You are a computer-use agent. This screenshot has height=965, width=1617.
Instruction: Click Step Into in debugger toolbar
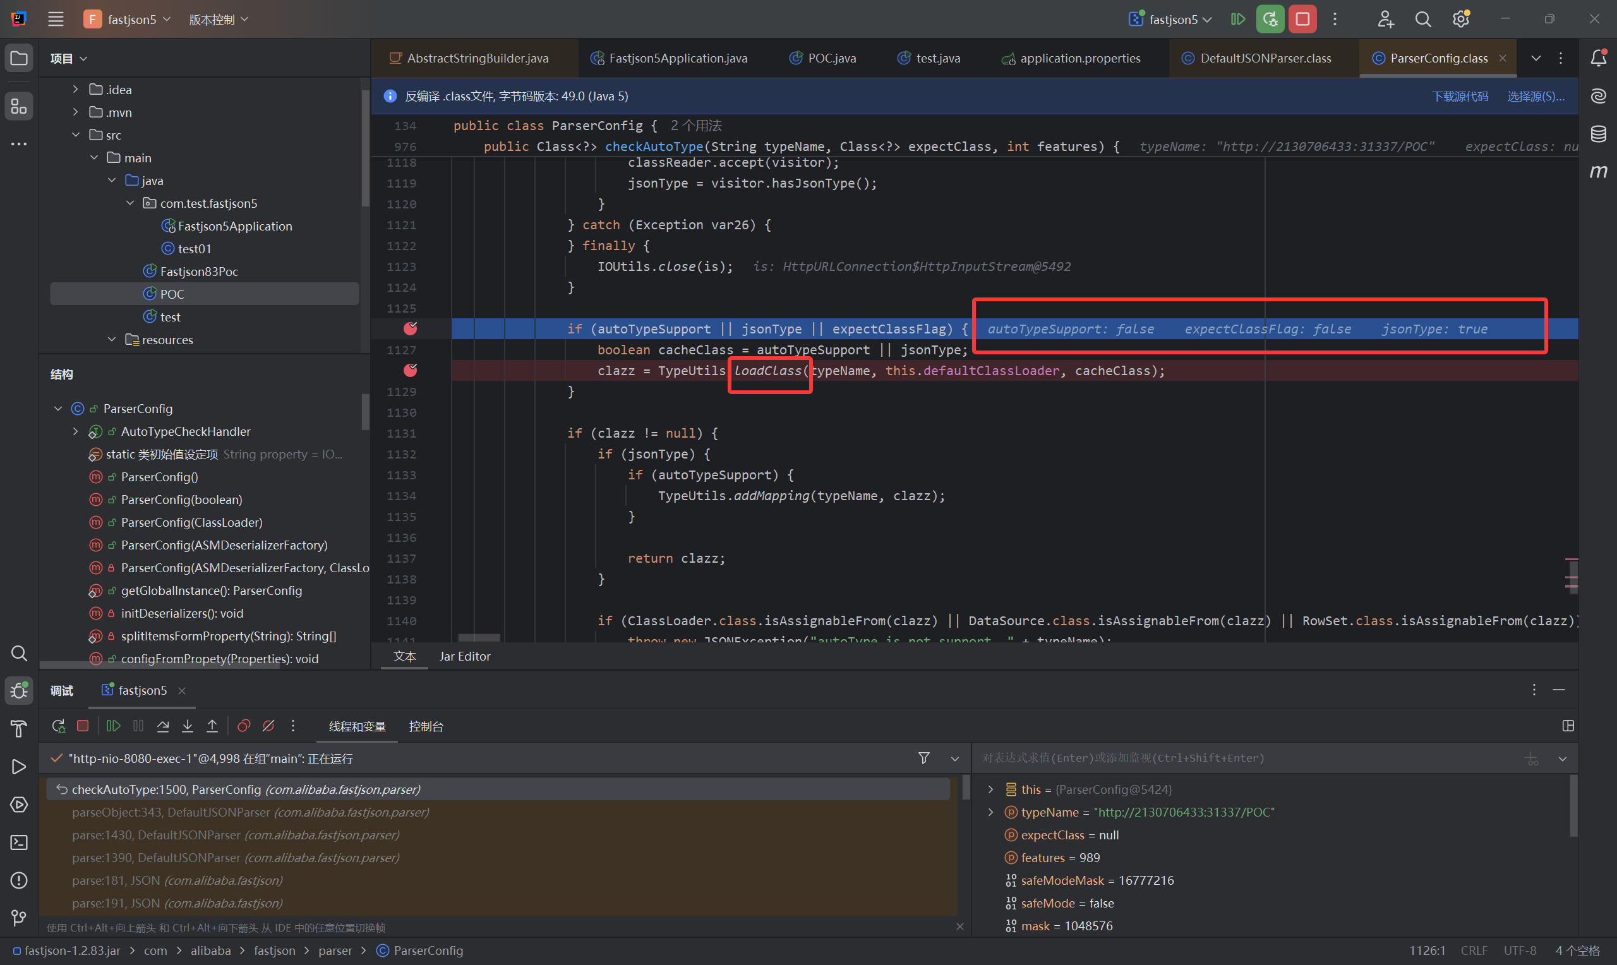click(x=187, y=726)
